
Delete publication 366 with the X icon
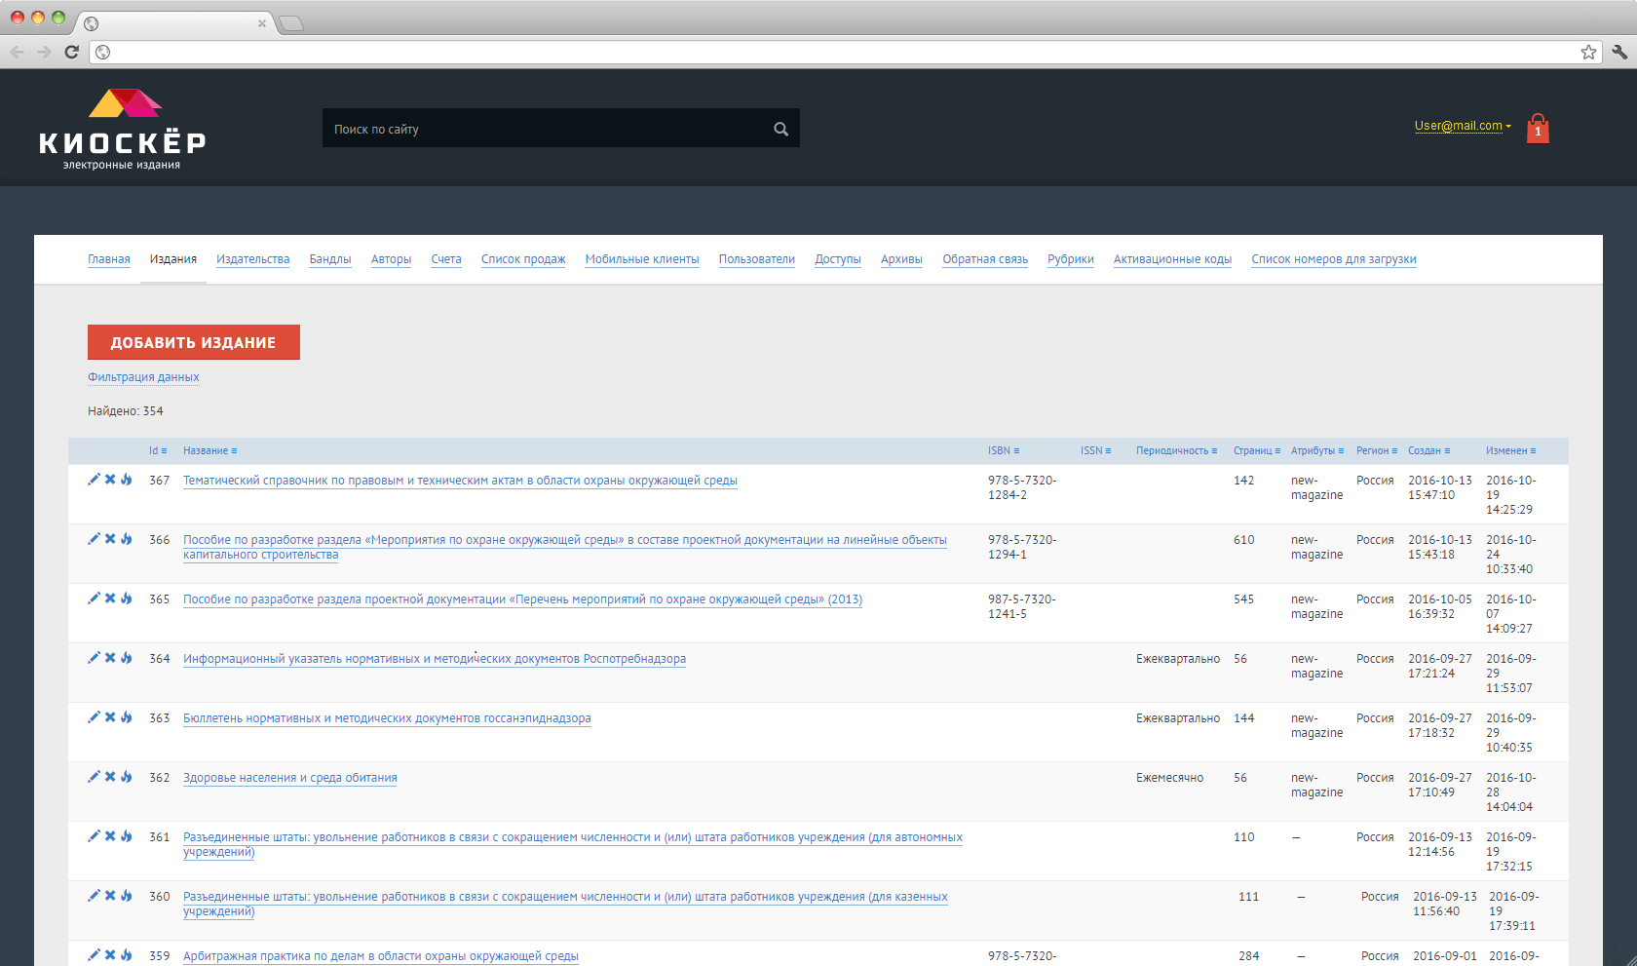point(110,539)
